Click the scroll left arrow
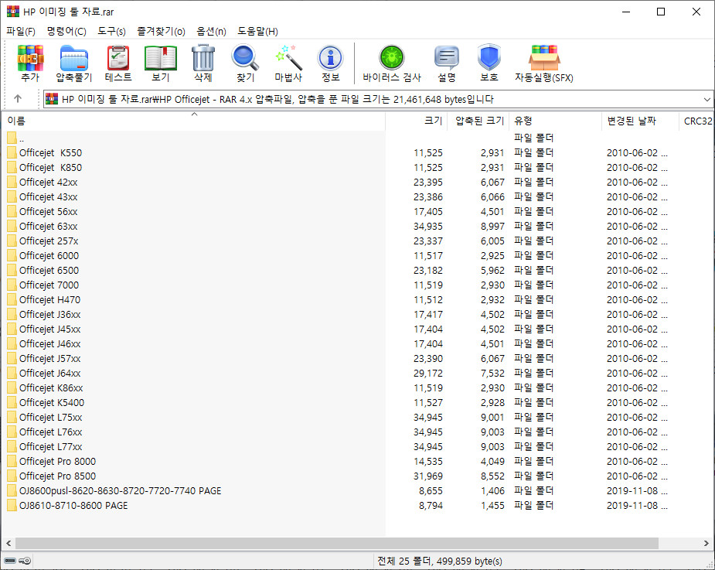Viewport: 715px width, 570px height. [x=9, y=543]
